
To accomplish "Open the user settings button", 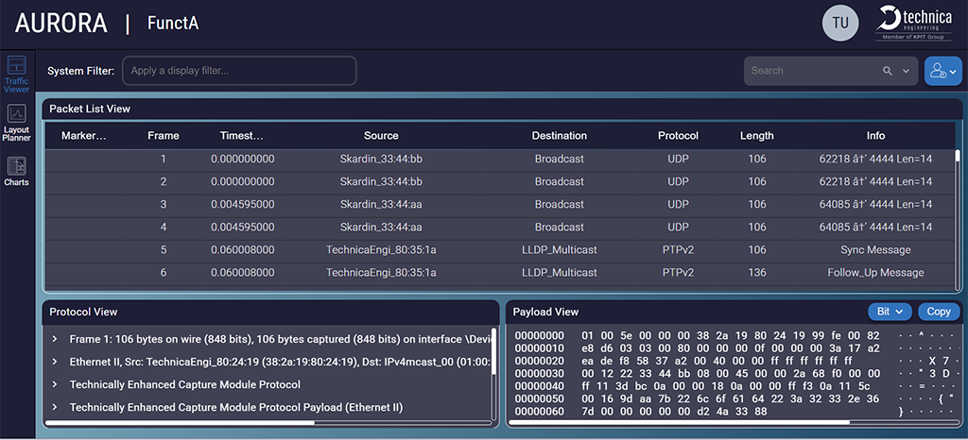I will [942, 71].
